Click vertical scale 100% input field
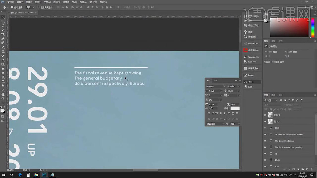Screen dimensions: 317x178 (213, 104)
